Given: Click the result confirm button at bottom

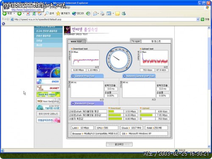Looking at the screenshot, I should (119, 144).
